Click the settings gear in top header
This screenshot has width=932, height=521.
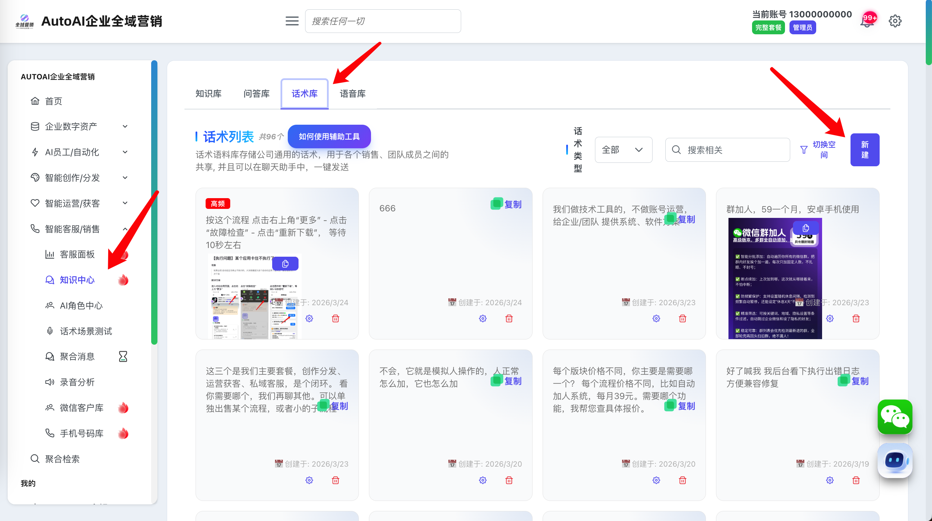pyautogui.click(x=895, y=21)
